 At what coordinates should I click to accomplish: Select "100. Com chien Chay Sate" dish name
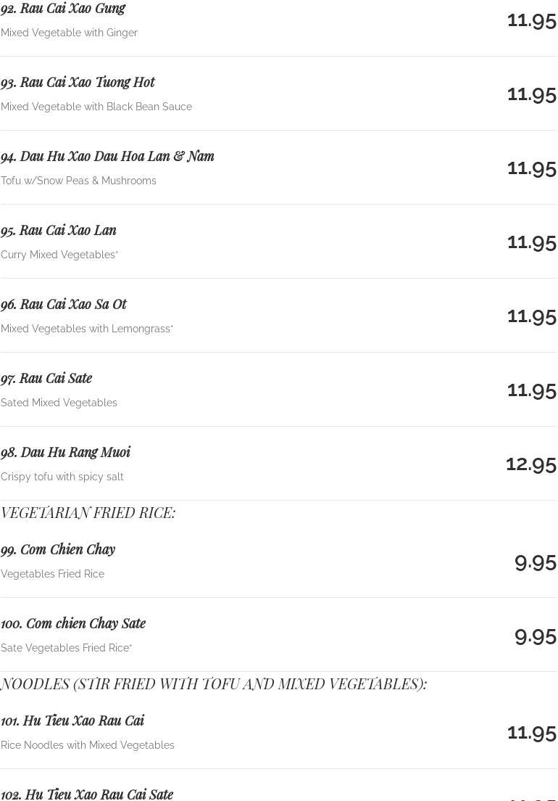coord(73,623)
